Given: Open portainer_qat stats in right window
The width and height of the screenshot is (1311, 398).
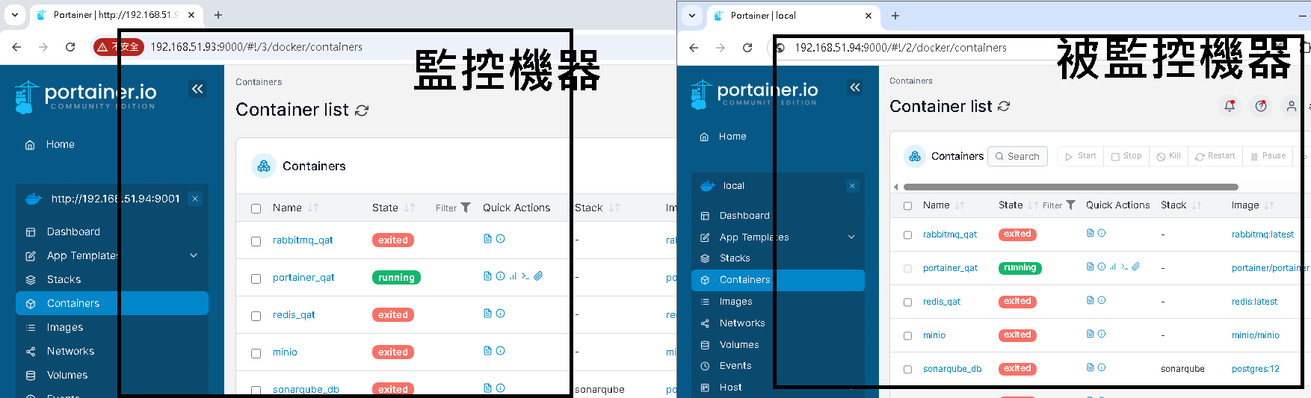Looking at the screenshot, I should pos(1113,267).
